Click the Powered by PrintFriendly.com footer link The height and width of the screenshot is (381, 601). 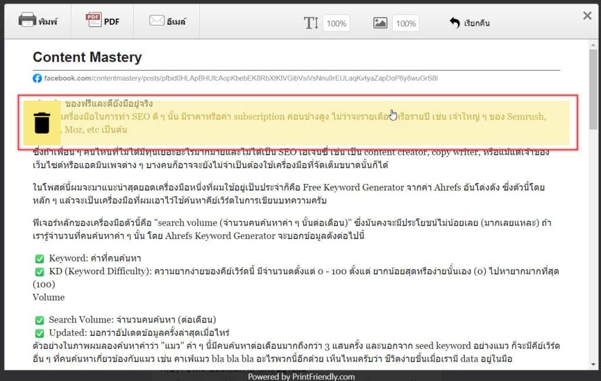coord(301,376)
